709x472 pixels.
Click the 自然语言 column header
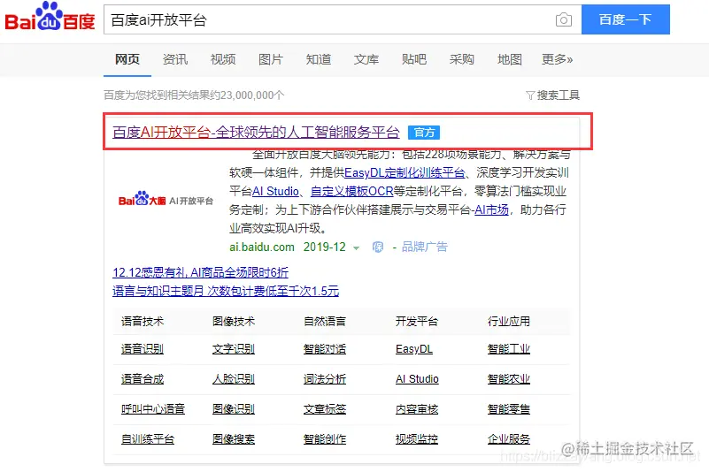(x=325, y=321)
